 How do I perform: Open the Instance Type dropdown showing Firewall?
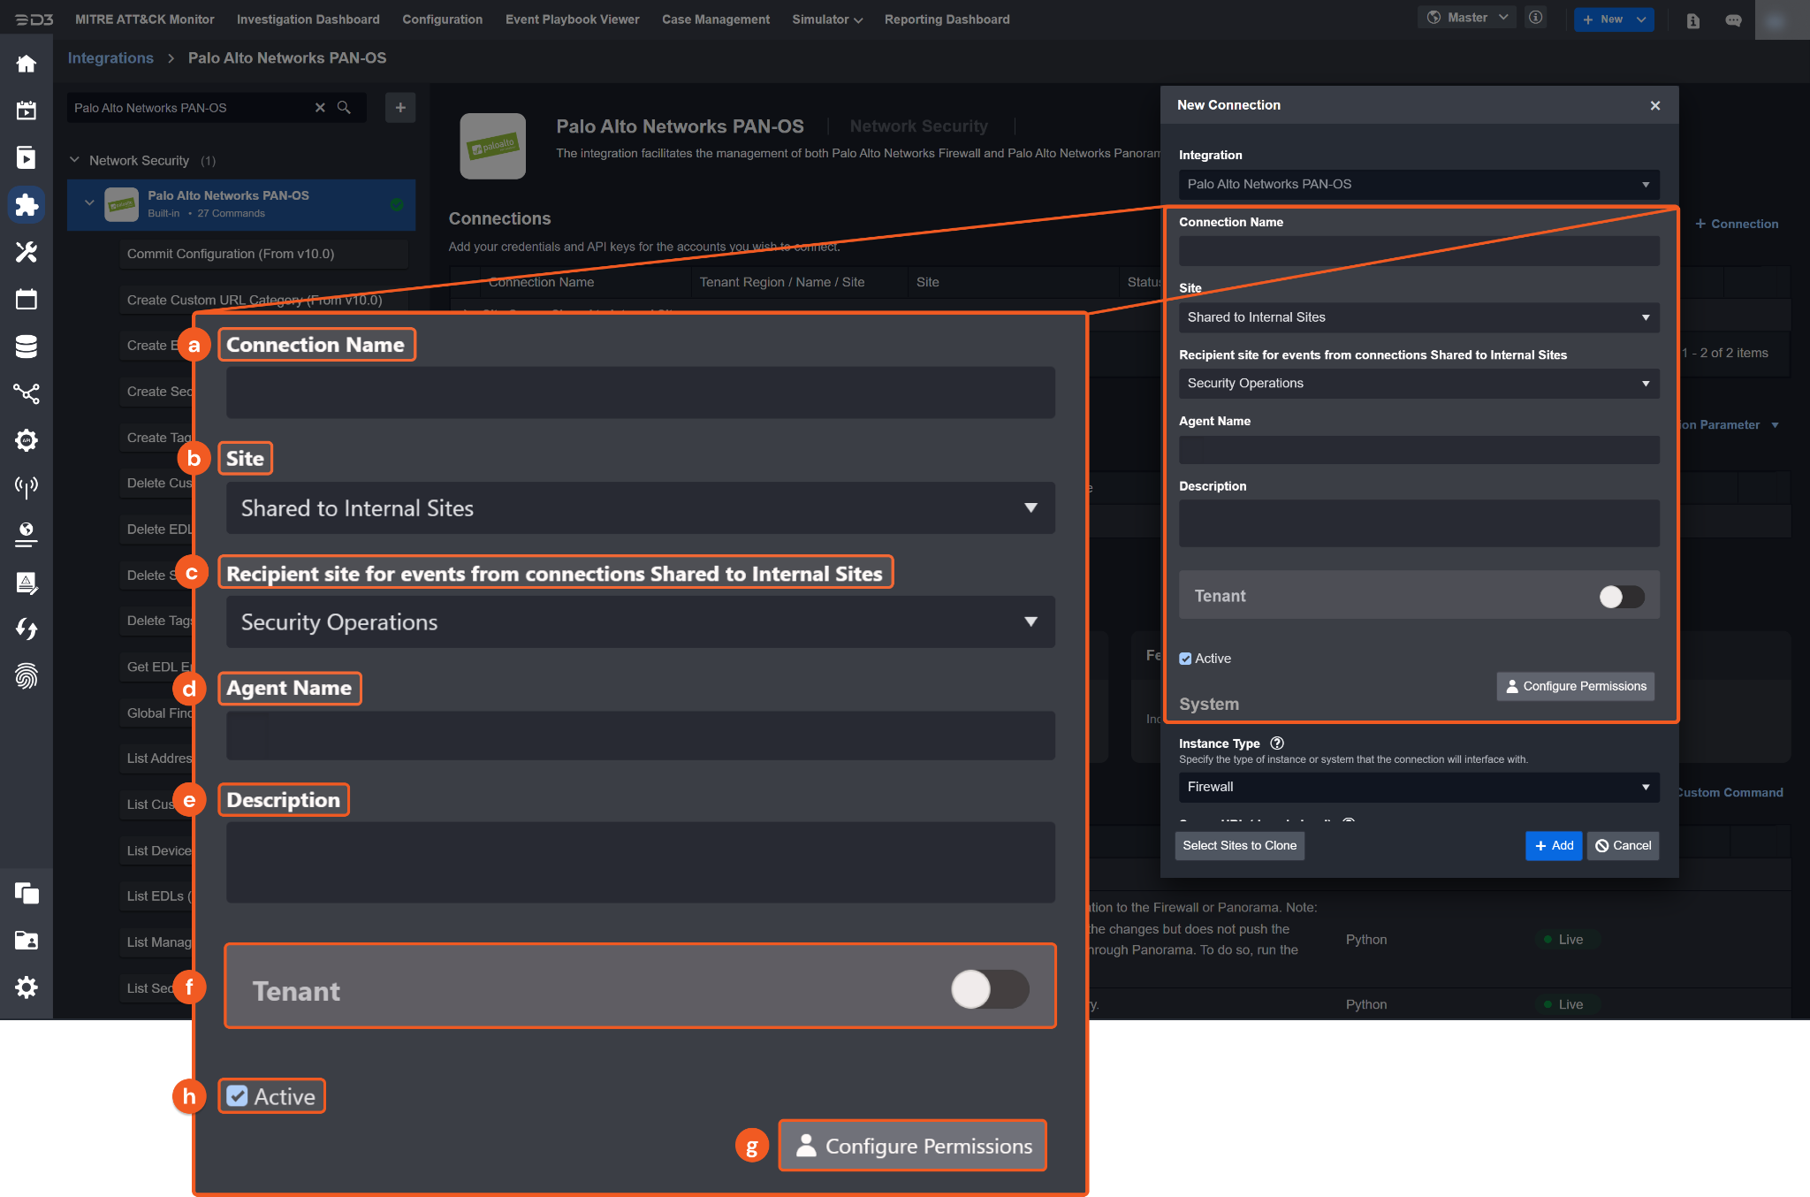pos(1418,787)
